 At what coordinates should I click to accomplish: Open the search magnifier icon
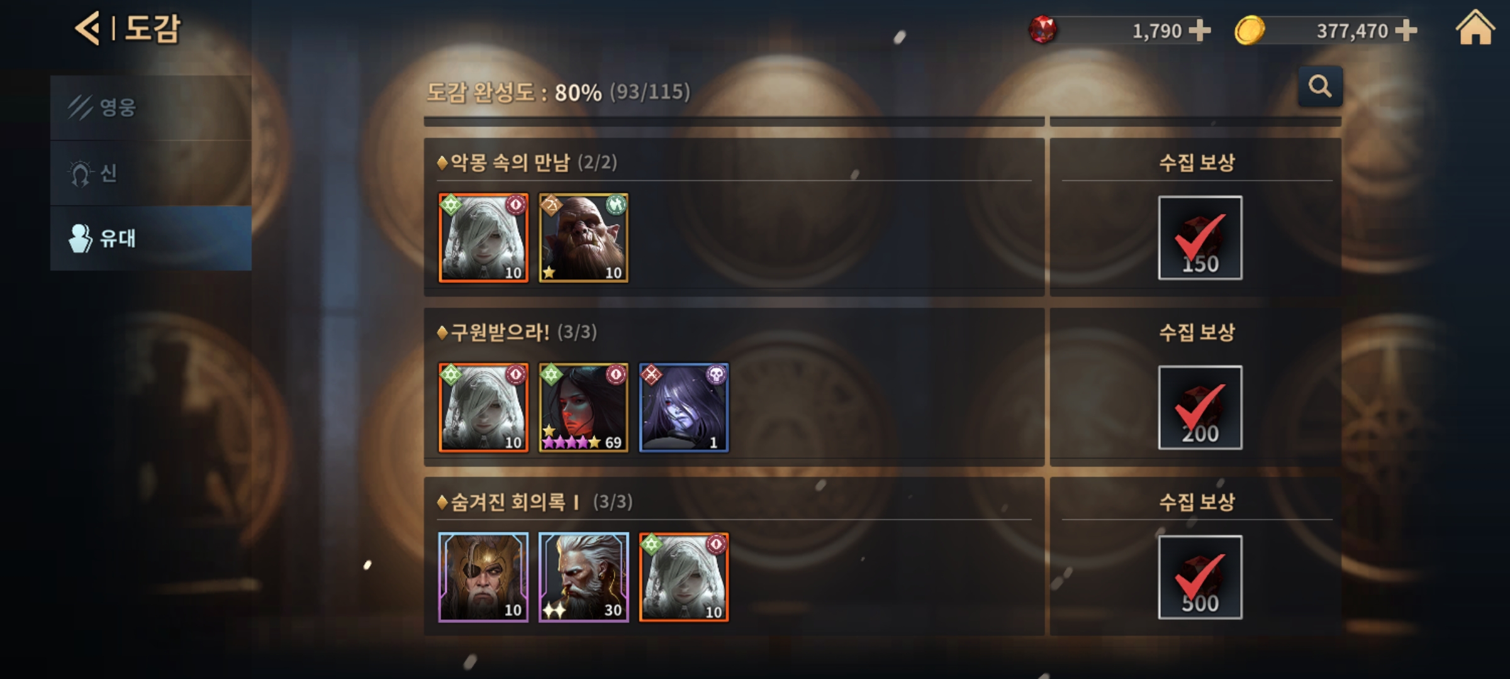(x=1320, y=86)
